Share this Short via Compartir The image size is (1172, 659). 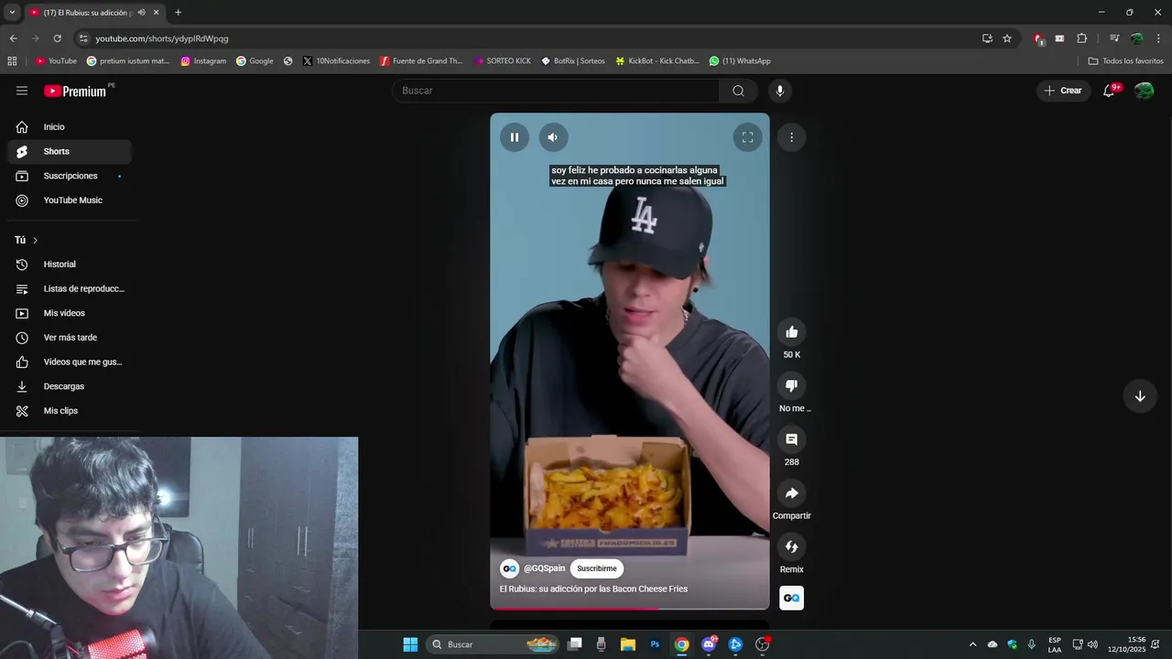tap(792, 493)
